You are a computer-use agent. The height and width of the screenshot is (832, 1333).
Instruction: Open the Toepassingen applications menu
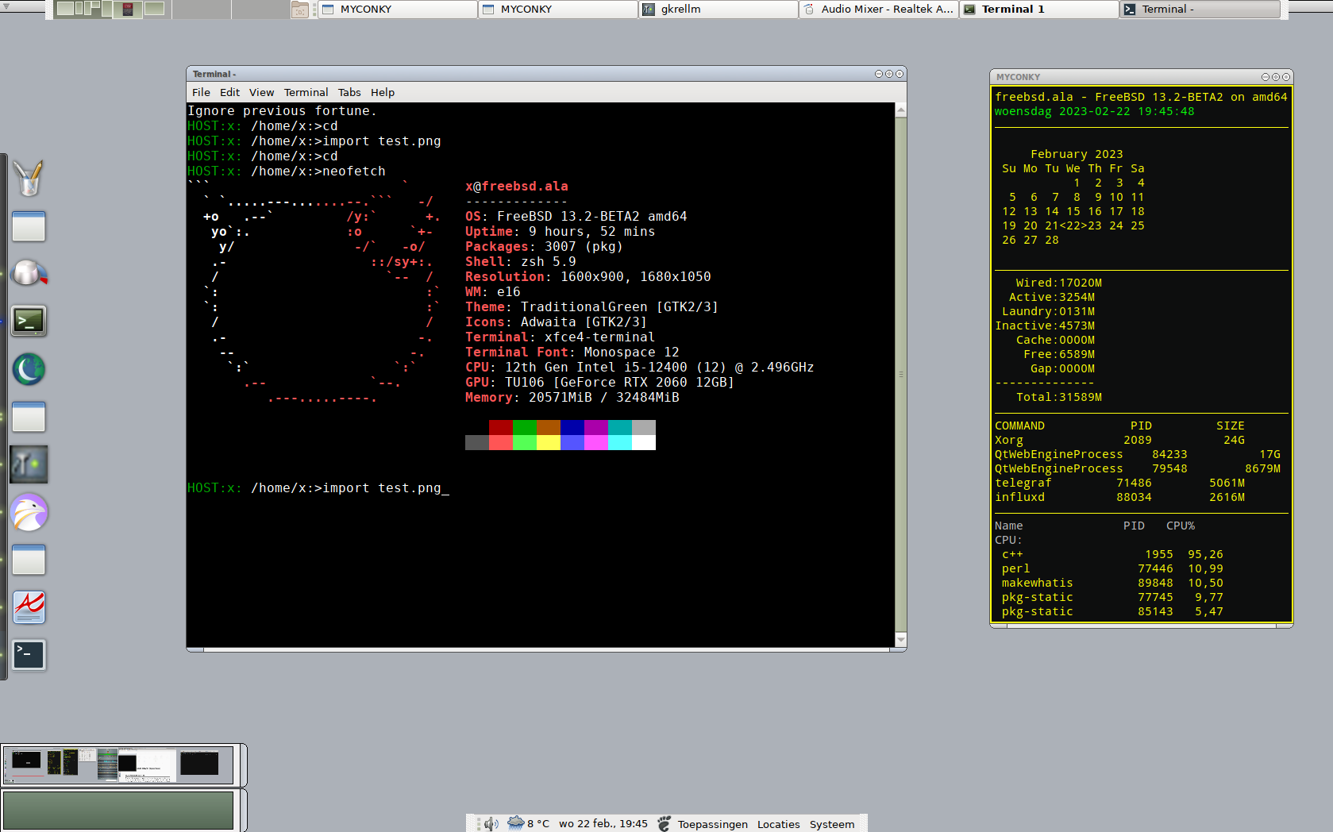pyautogui.click(x=712, y=824)
